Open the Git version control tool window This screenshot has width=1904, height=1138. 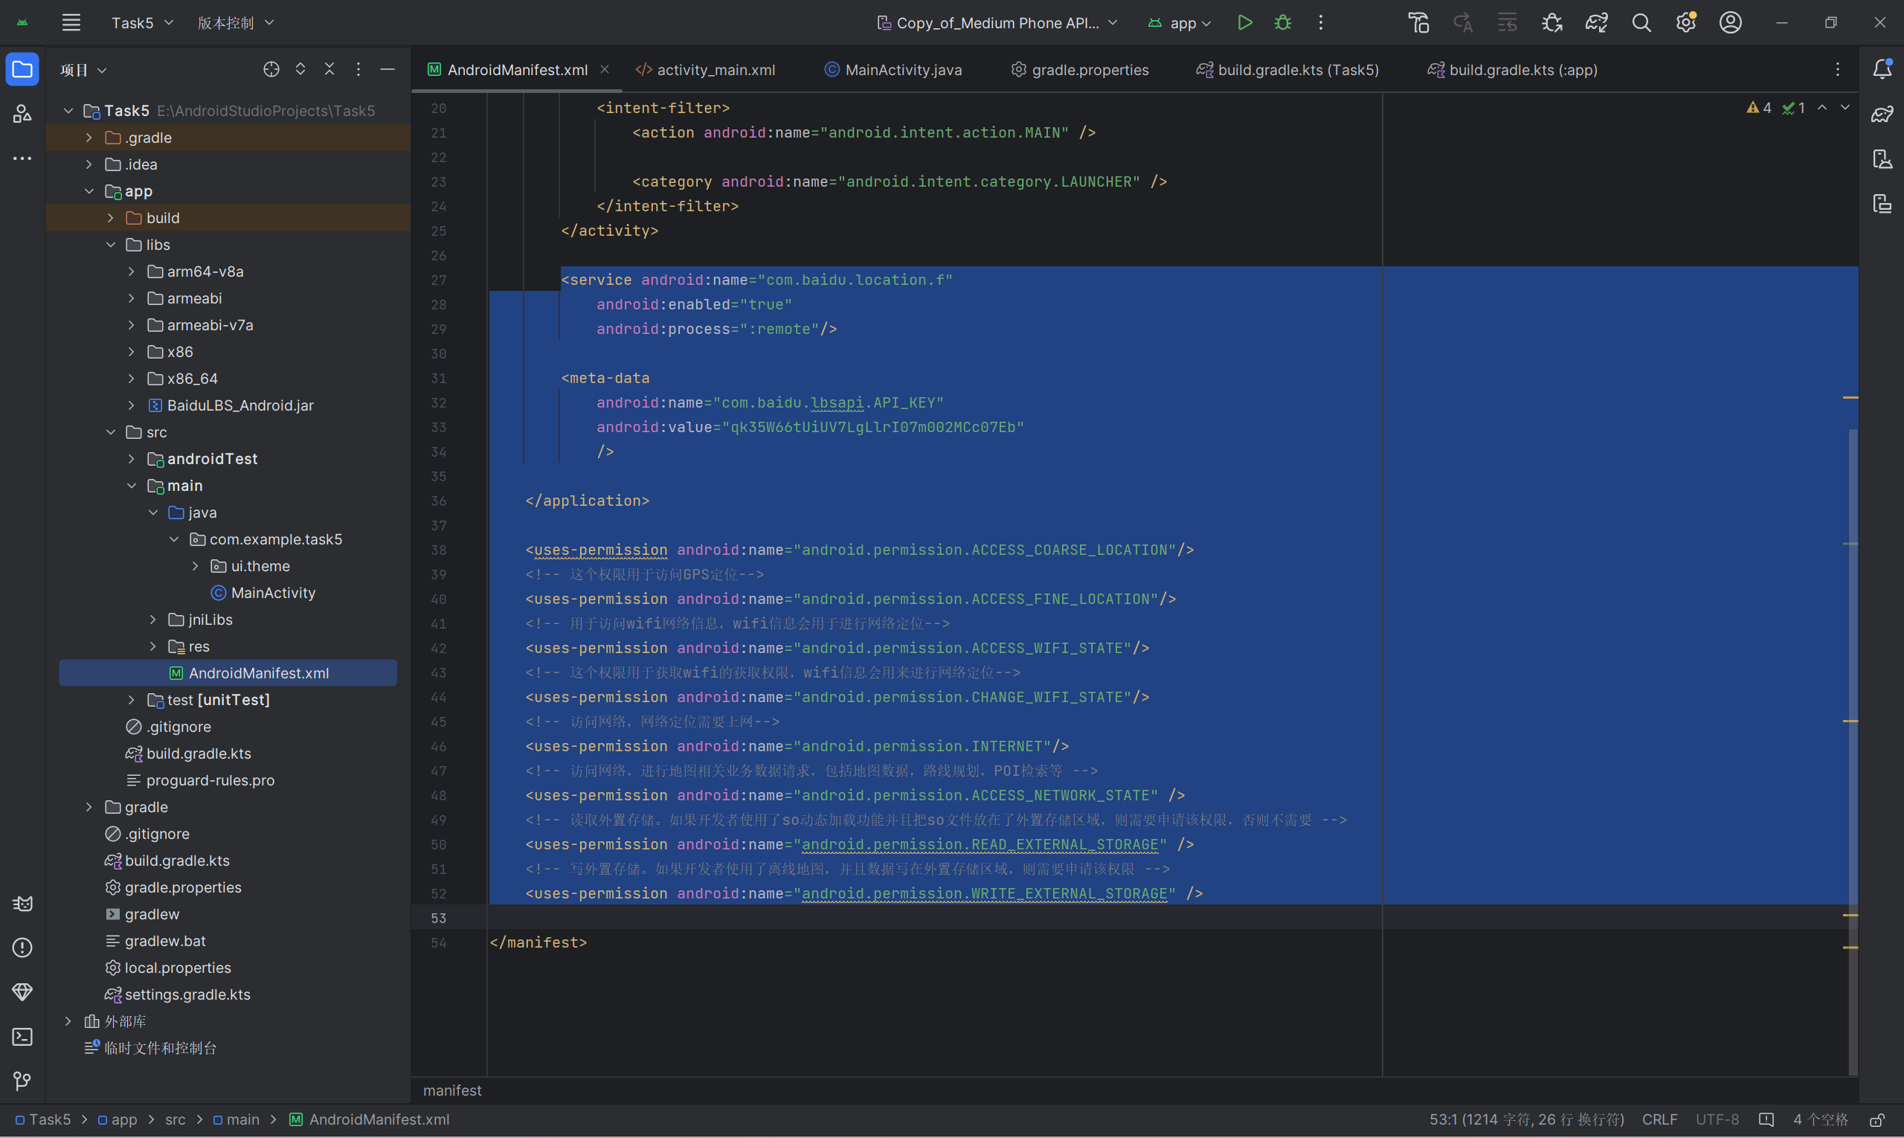coord(22,1081)
